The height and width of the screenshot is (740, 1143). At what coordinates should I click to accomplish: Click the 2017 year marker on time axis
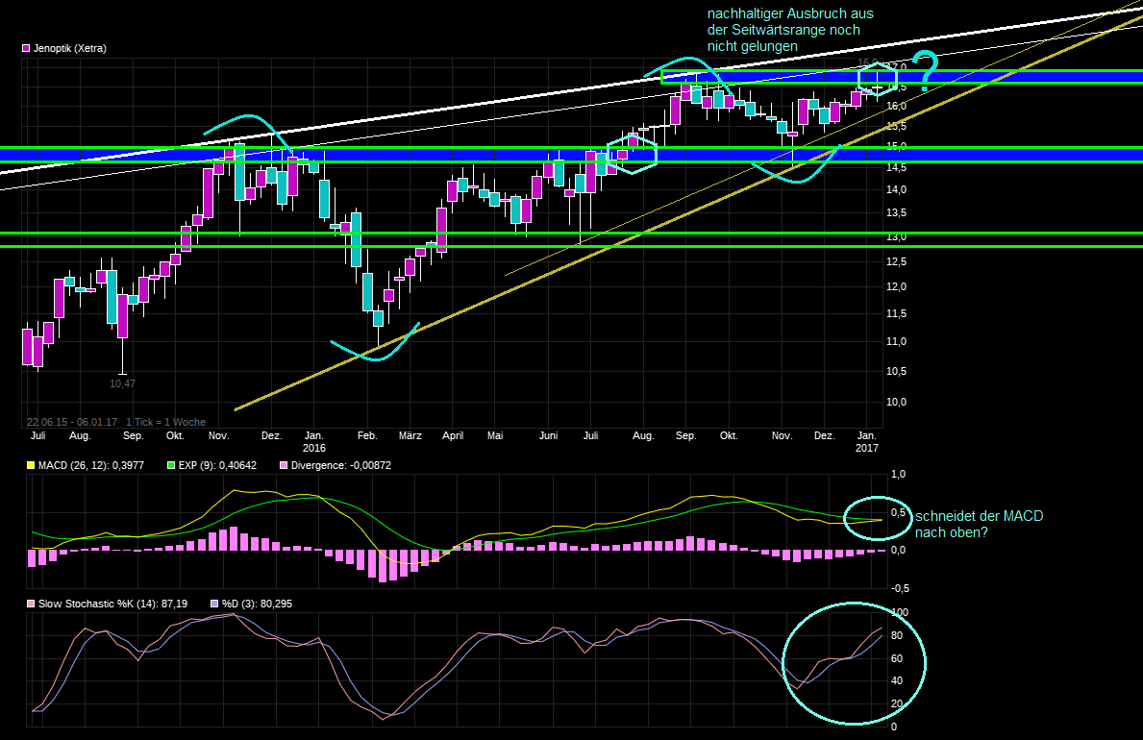[866, 448]
